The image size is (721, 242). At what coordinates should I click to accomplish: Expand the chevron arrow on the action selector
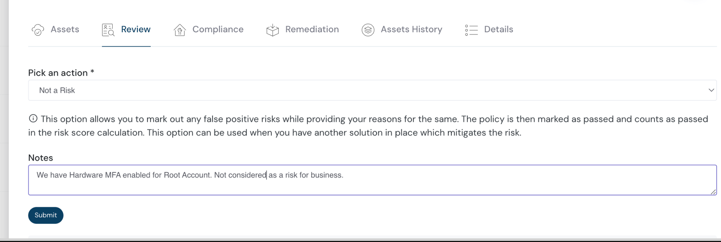coord(711,90)
